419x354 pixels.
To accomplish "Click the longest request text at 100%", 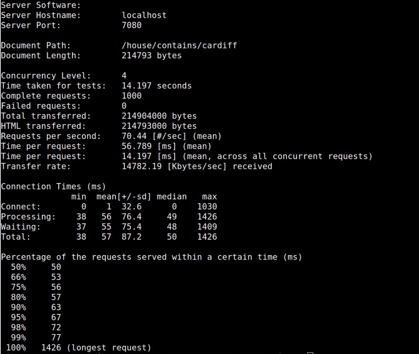I will (x=109, y=348).
